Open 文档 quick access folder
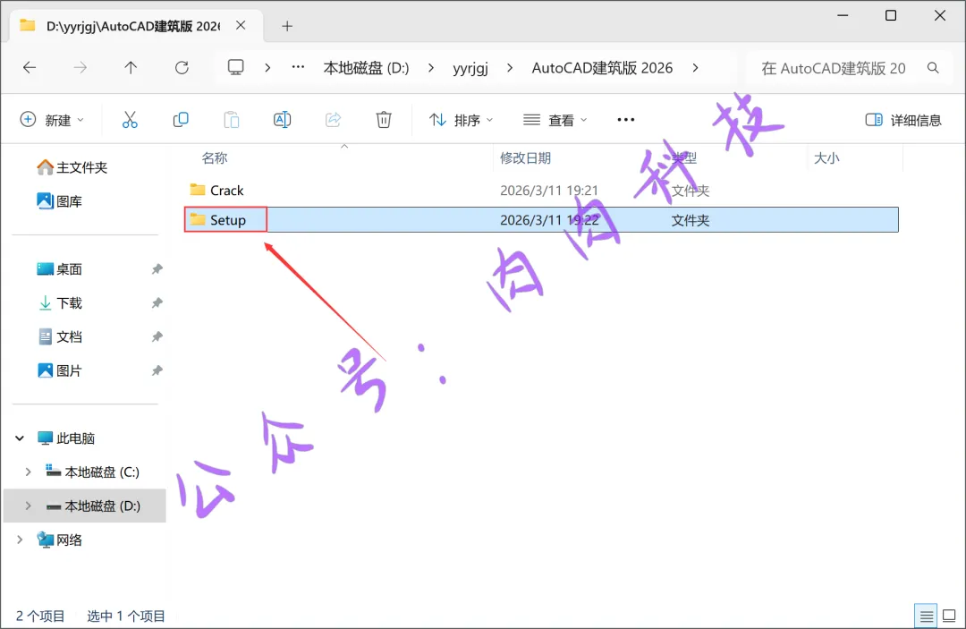 tap(59, 336)
